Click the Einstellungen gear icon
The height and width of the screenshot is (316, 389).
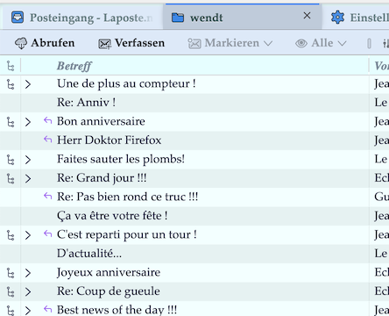(337, 18)
